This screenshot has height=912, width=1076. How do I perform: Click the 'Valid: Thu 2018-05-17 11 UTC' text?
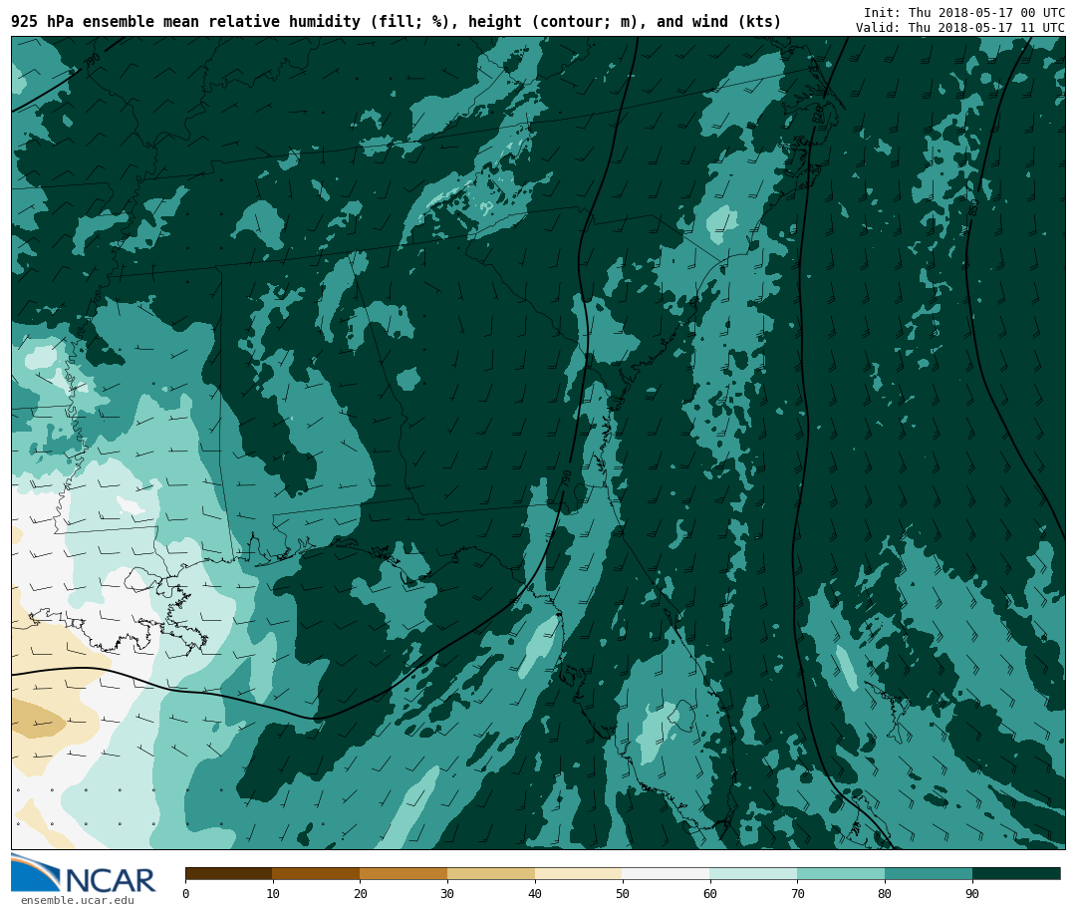coord(960,28)
